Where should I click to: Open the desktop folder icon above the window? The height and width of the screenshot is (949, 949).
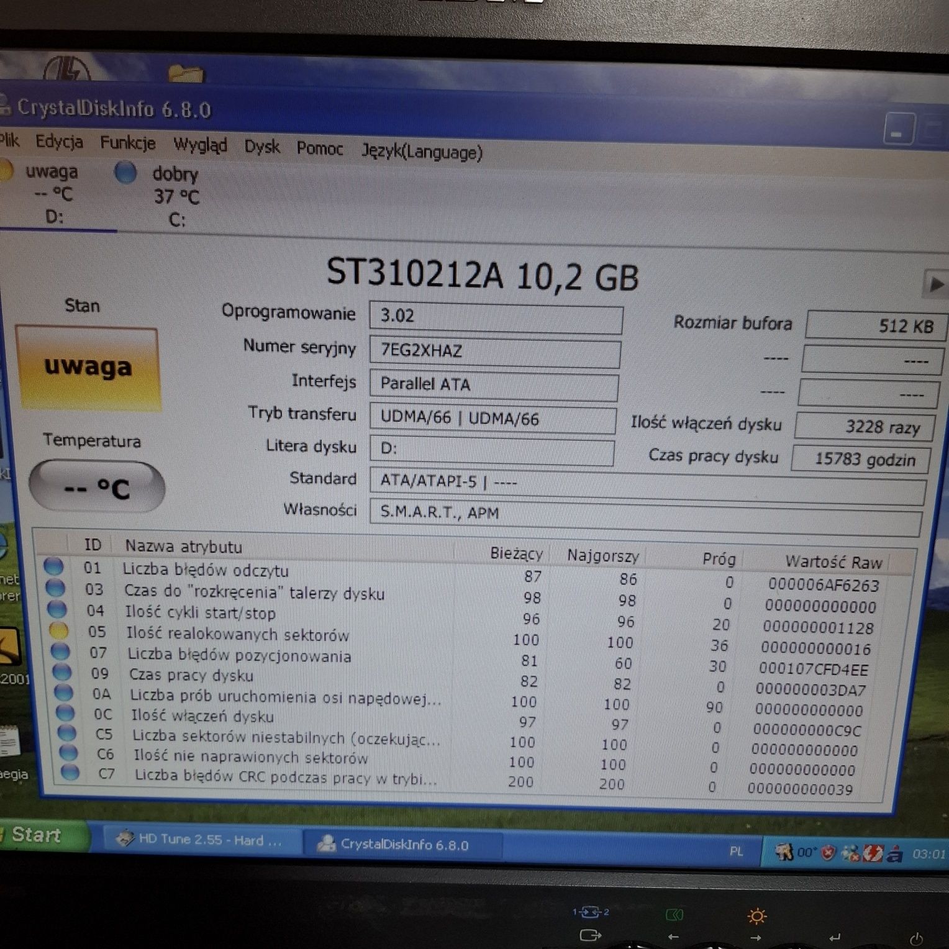186,74
